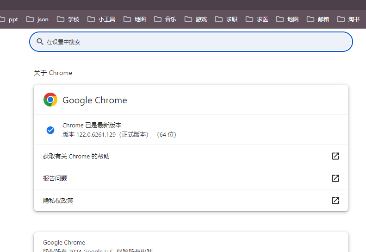Open the 地图 folder next to 小工具

click(135, 19)
